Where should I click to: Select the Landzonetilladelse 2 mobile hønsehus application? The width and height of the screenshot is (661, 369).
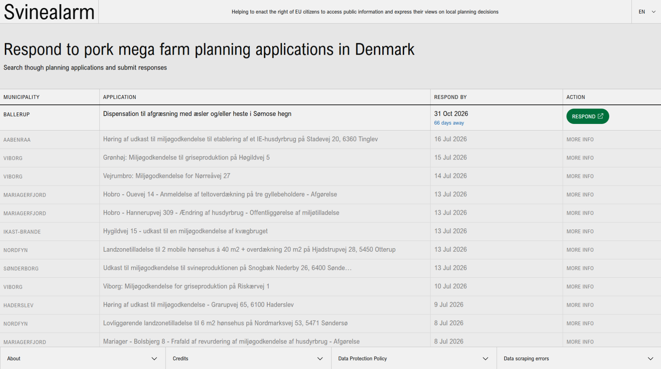point(249,250)
